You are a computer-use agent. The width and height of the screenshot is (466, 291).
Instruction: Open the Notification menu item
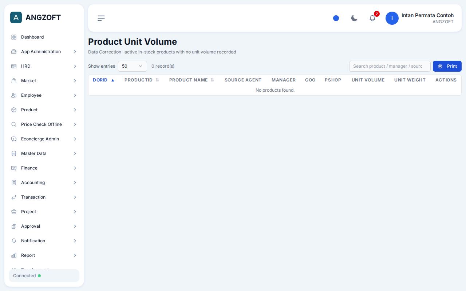click(x=44, y=241)
